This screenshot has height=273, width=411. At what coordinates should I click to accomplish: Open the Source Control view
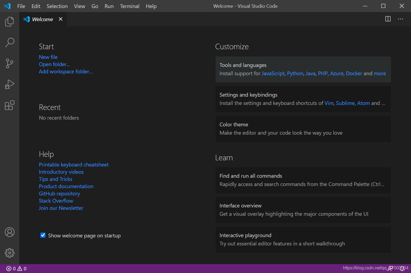[10, 63]
